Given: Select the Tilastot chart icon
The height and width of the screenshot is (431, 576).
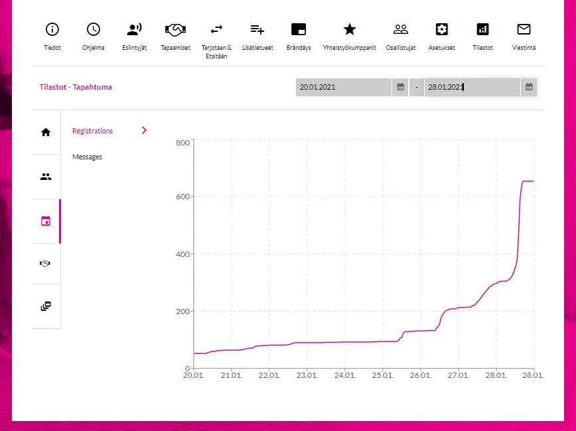Looking at the screenshot, I should pyautogui.click(x=482, y=29).
